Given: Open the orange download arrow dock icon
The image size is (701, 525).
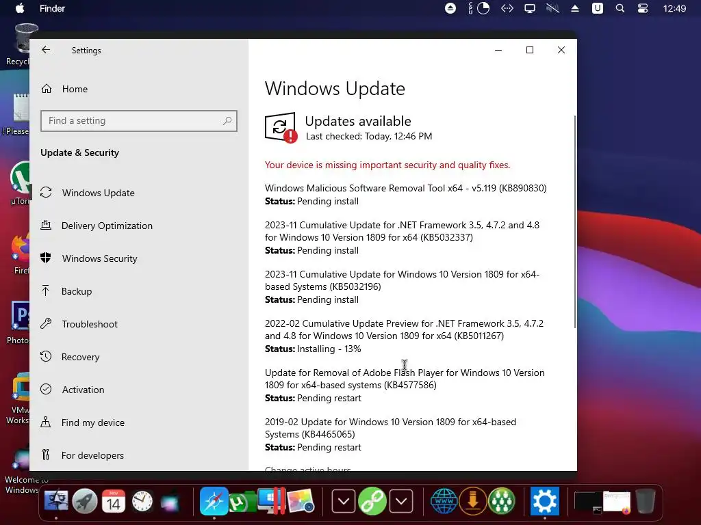Looking at the screenshot, I should tap(473, 501).
